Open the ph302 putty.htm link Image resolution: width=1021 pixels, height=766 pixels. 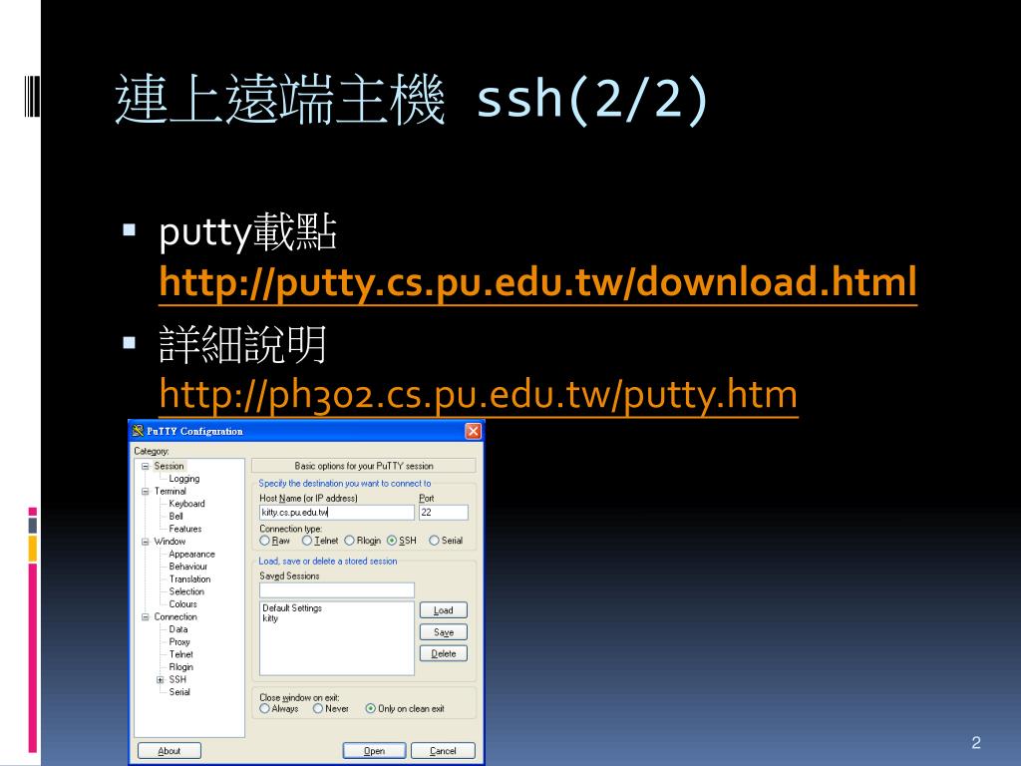(x=479, y=394)
